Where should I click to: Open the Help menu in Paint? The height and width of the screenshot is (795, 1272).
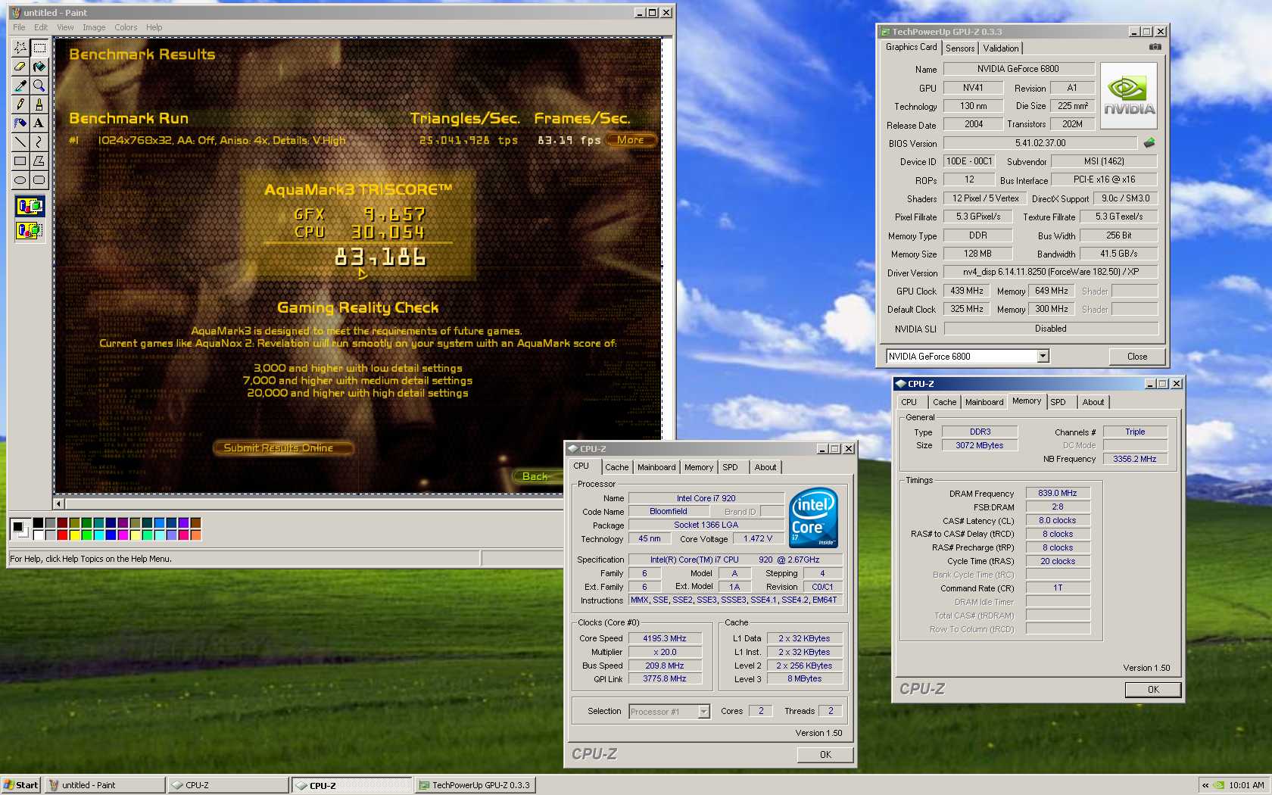pos(154,27)
